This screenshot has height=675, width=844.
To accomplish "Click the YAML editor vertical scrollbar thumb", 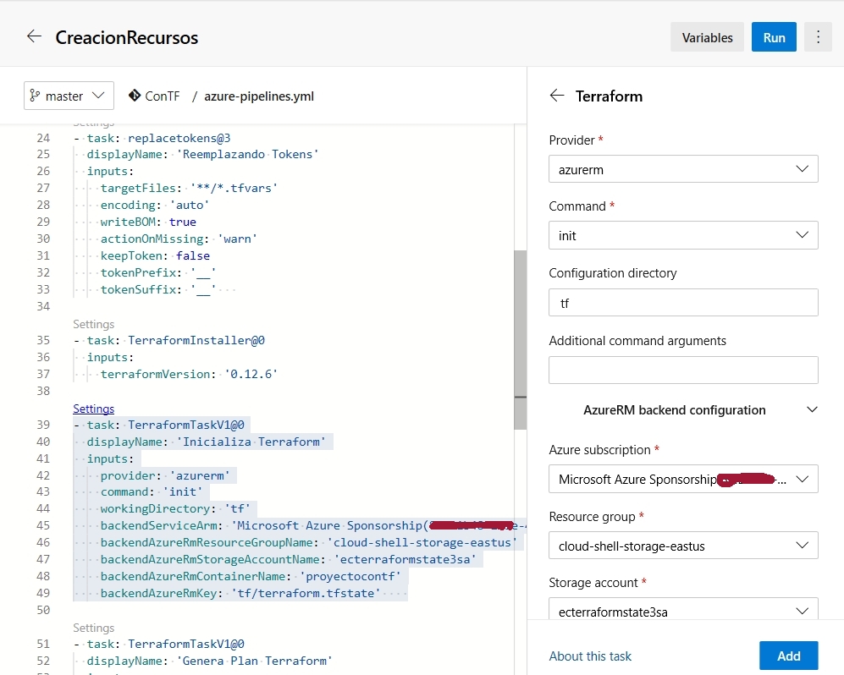I will click(x=520, y=340).
